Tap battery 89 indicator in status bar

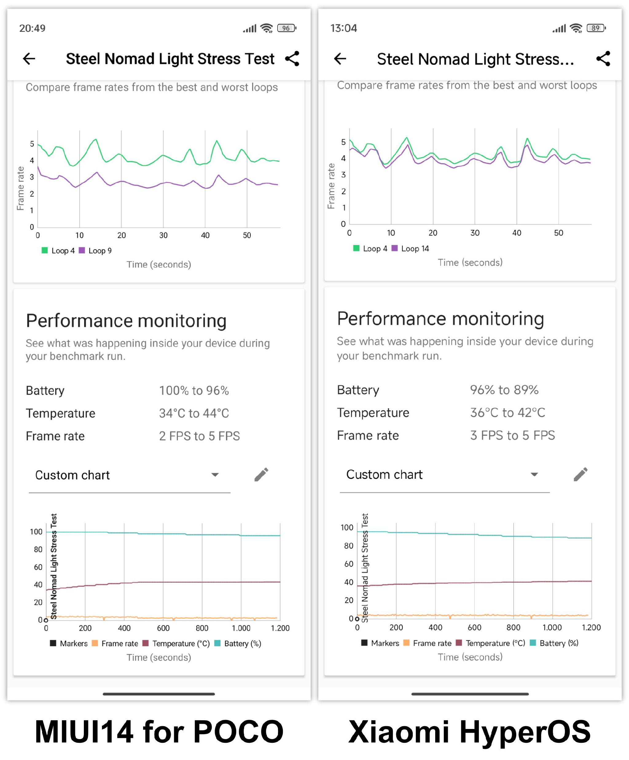596,28
